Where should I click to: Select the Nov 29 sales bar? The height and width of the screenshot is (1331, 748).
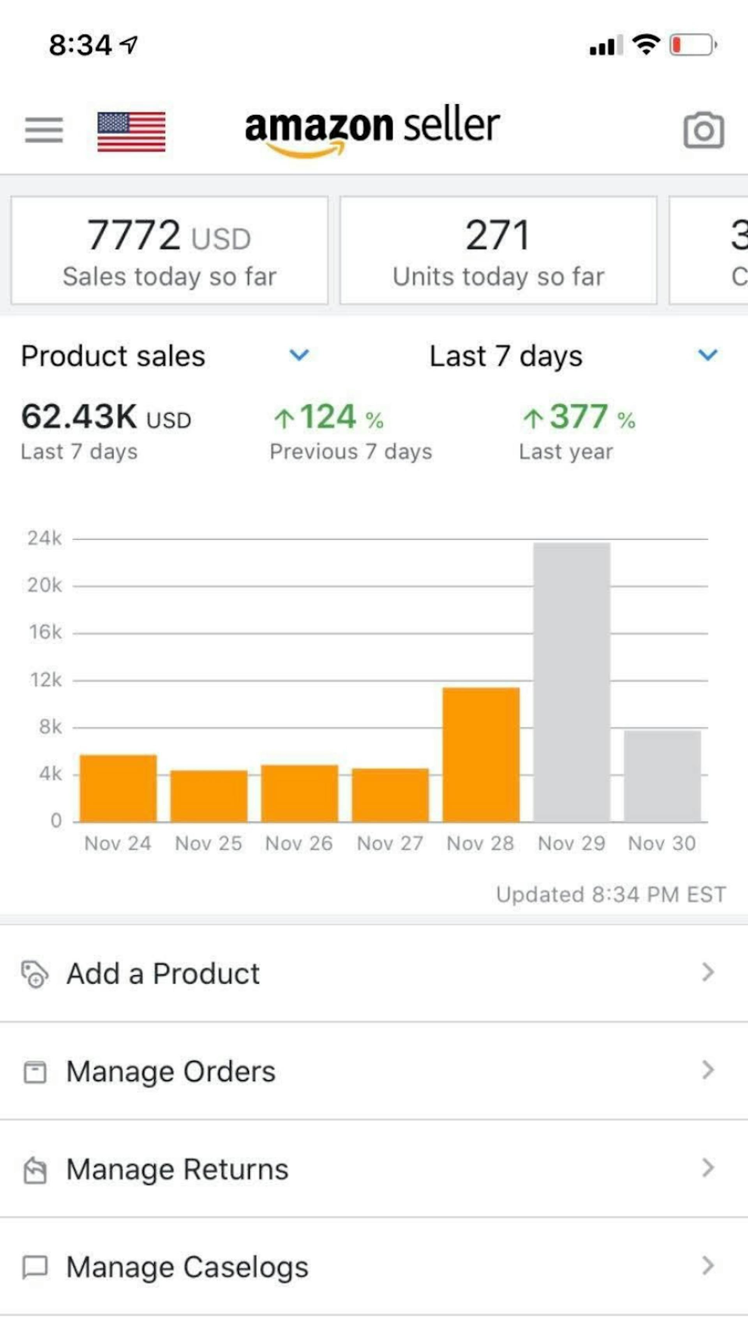(572, 682)
